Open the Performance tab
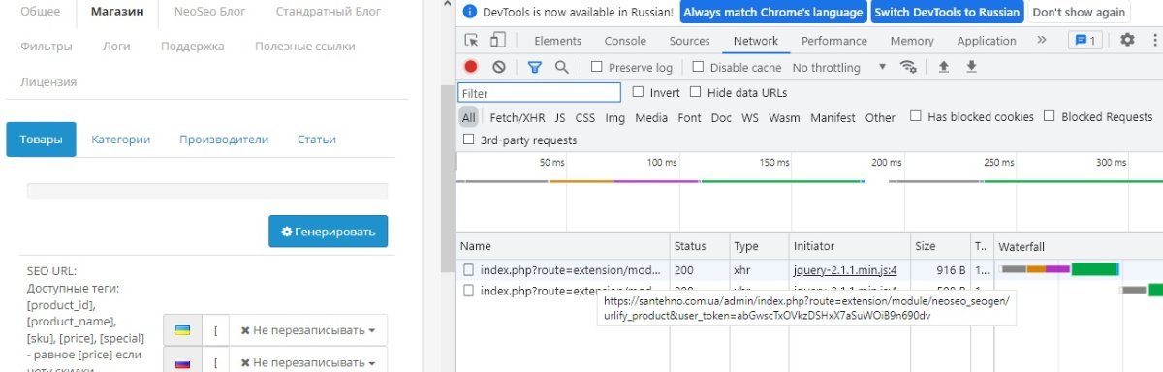This screenshot has width=1163, height=372. pyautogui.click(x=834, y=41)
